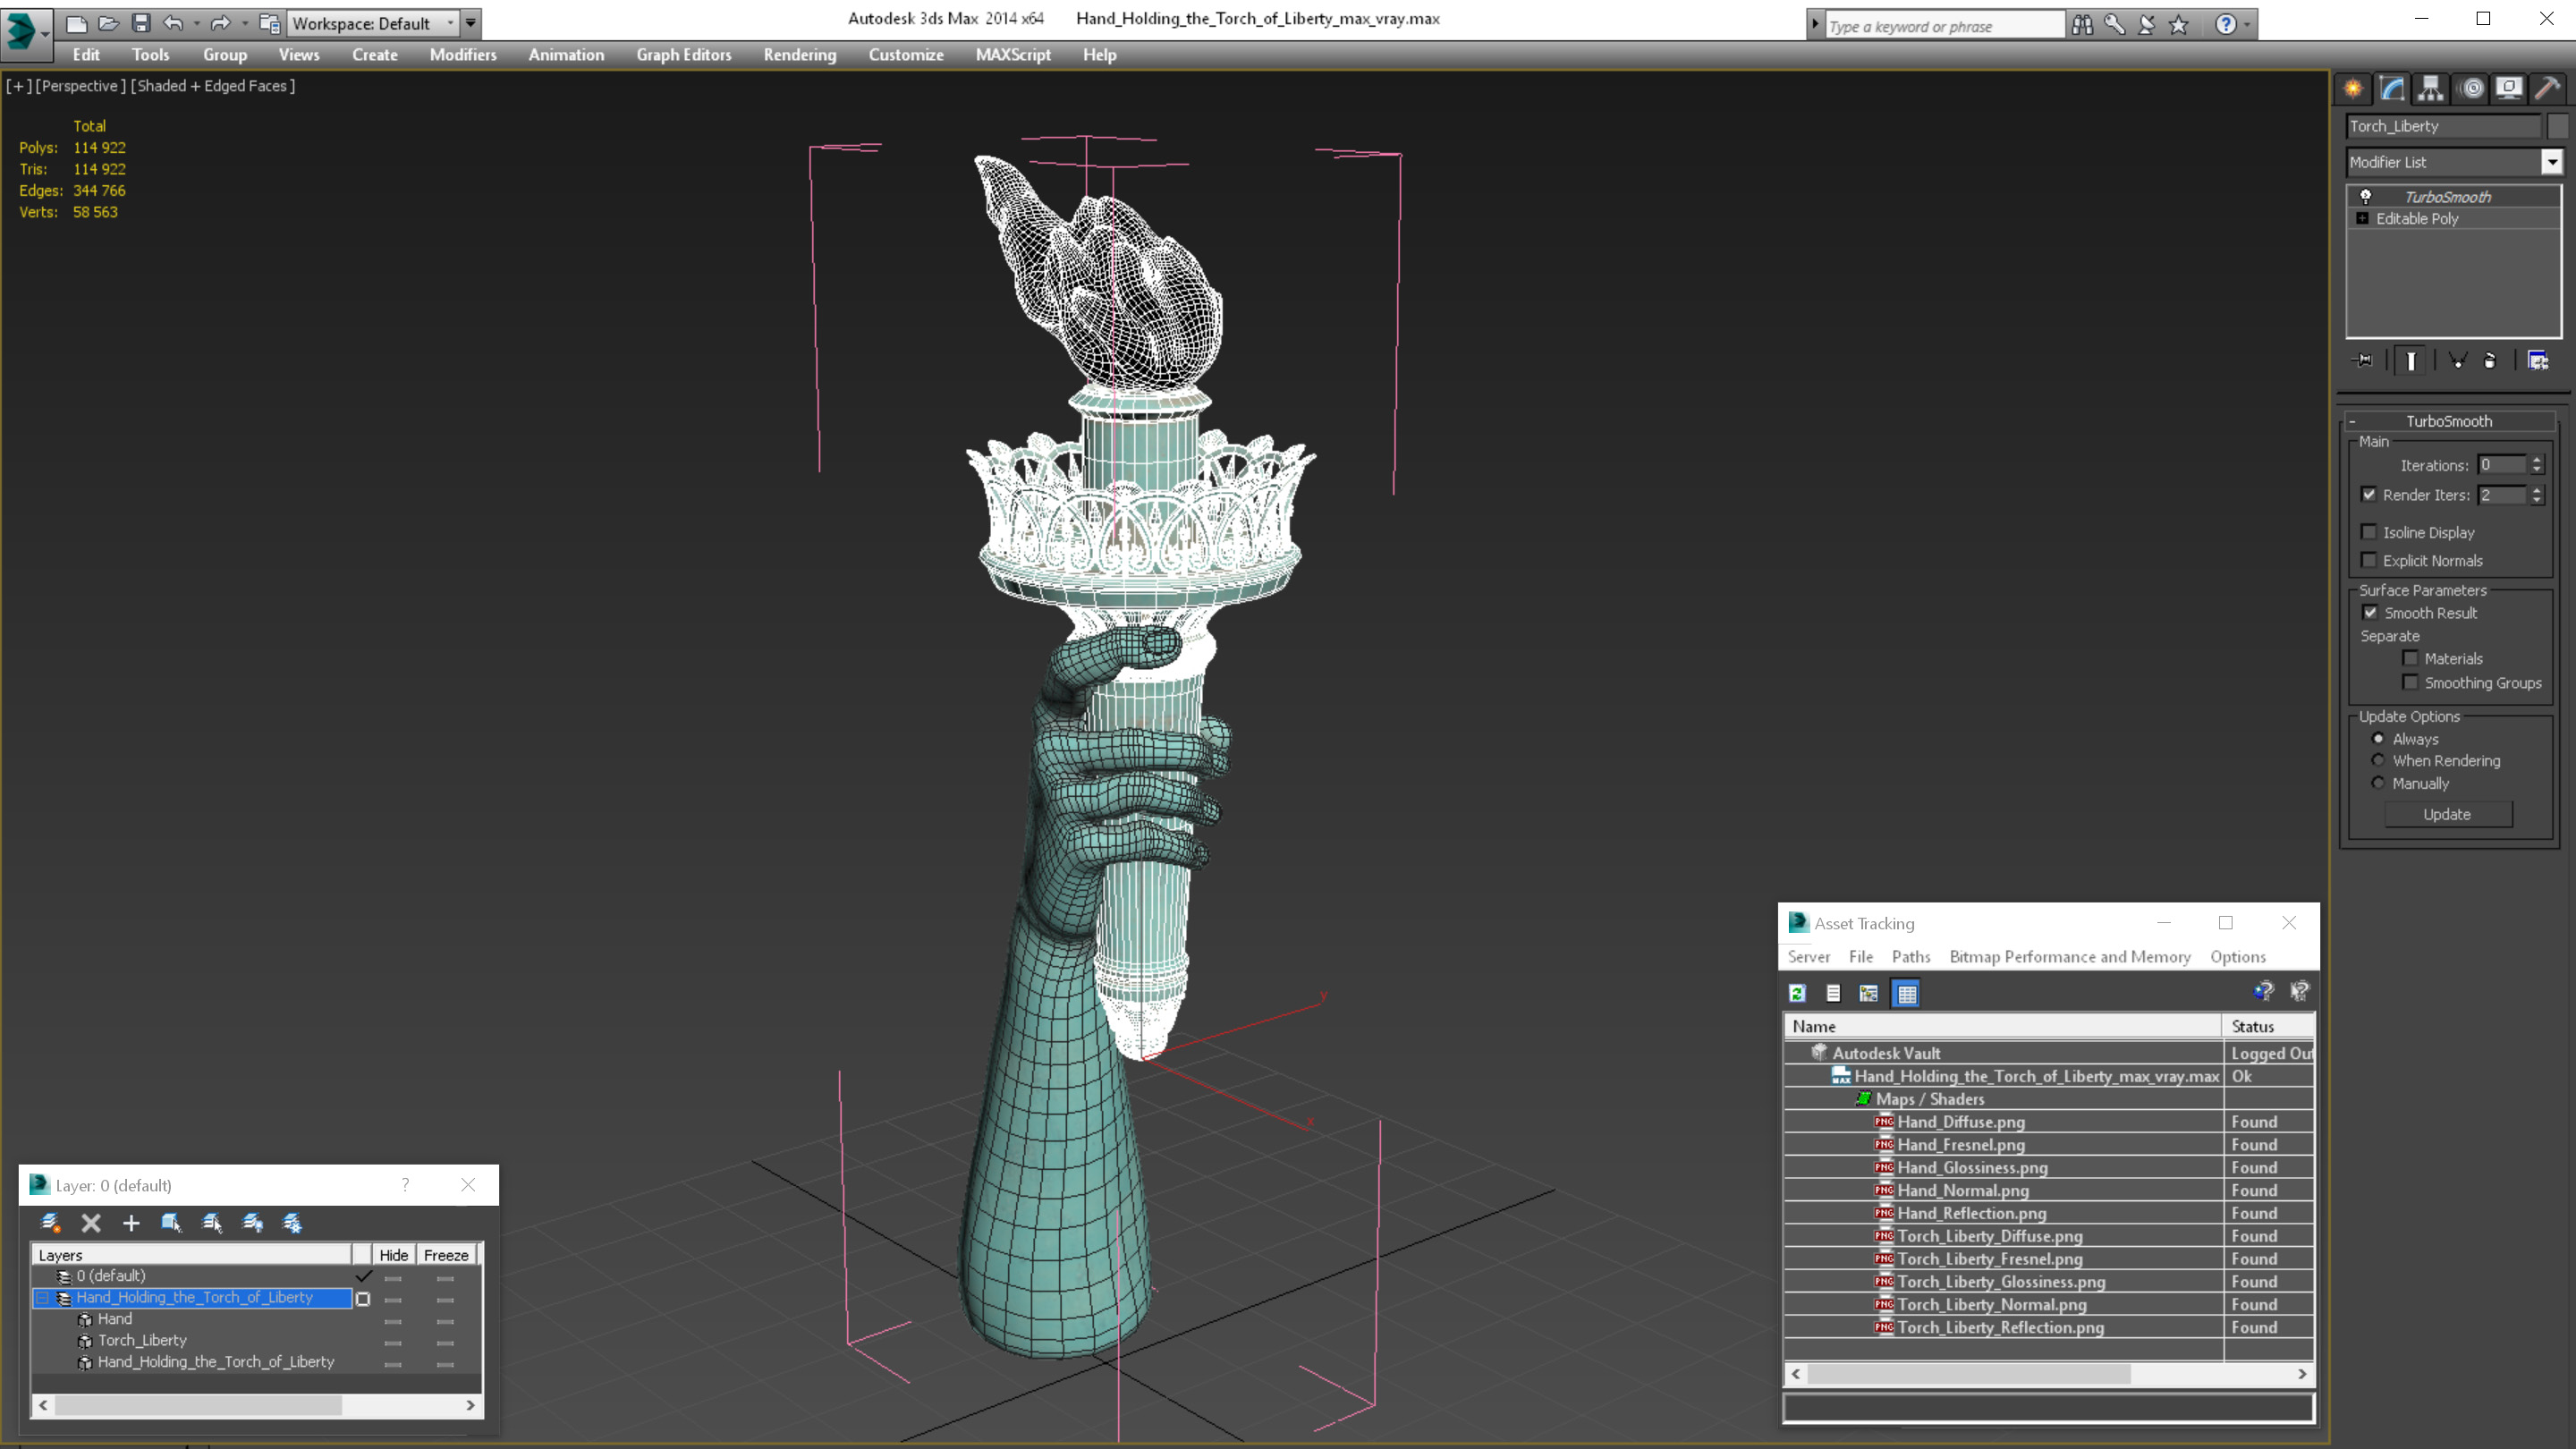Screen dimensions: 2576x1449
Task: Open Status Log icon in Asset Tracking
Action: [x=1833, y=993]
